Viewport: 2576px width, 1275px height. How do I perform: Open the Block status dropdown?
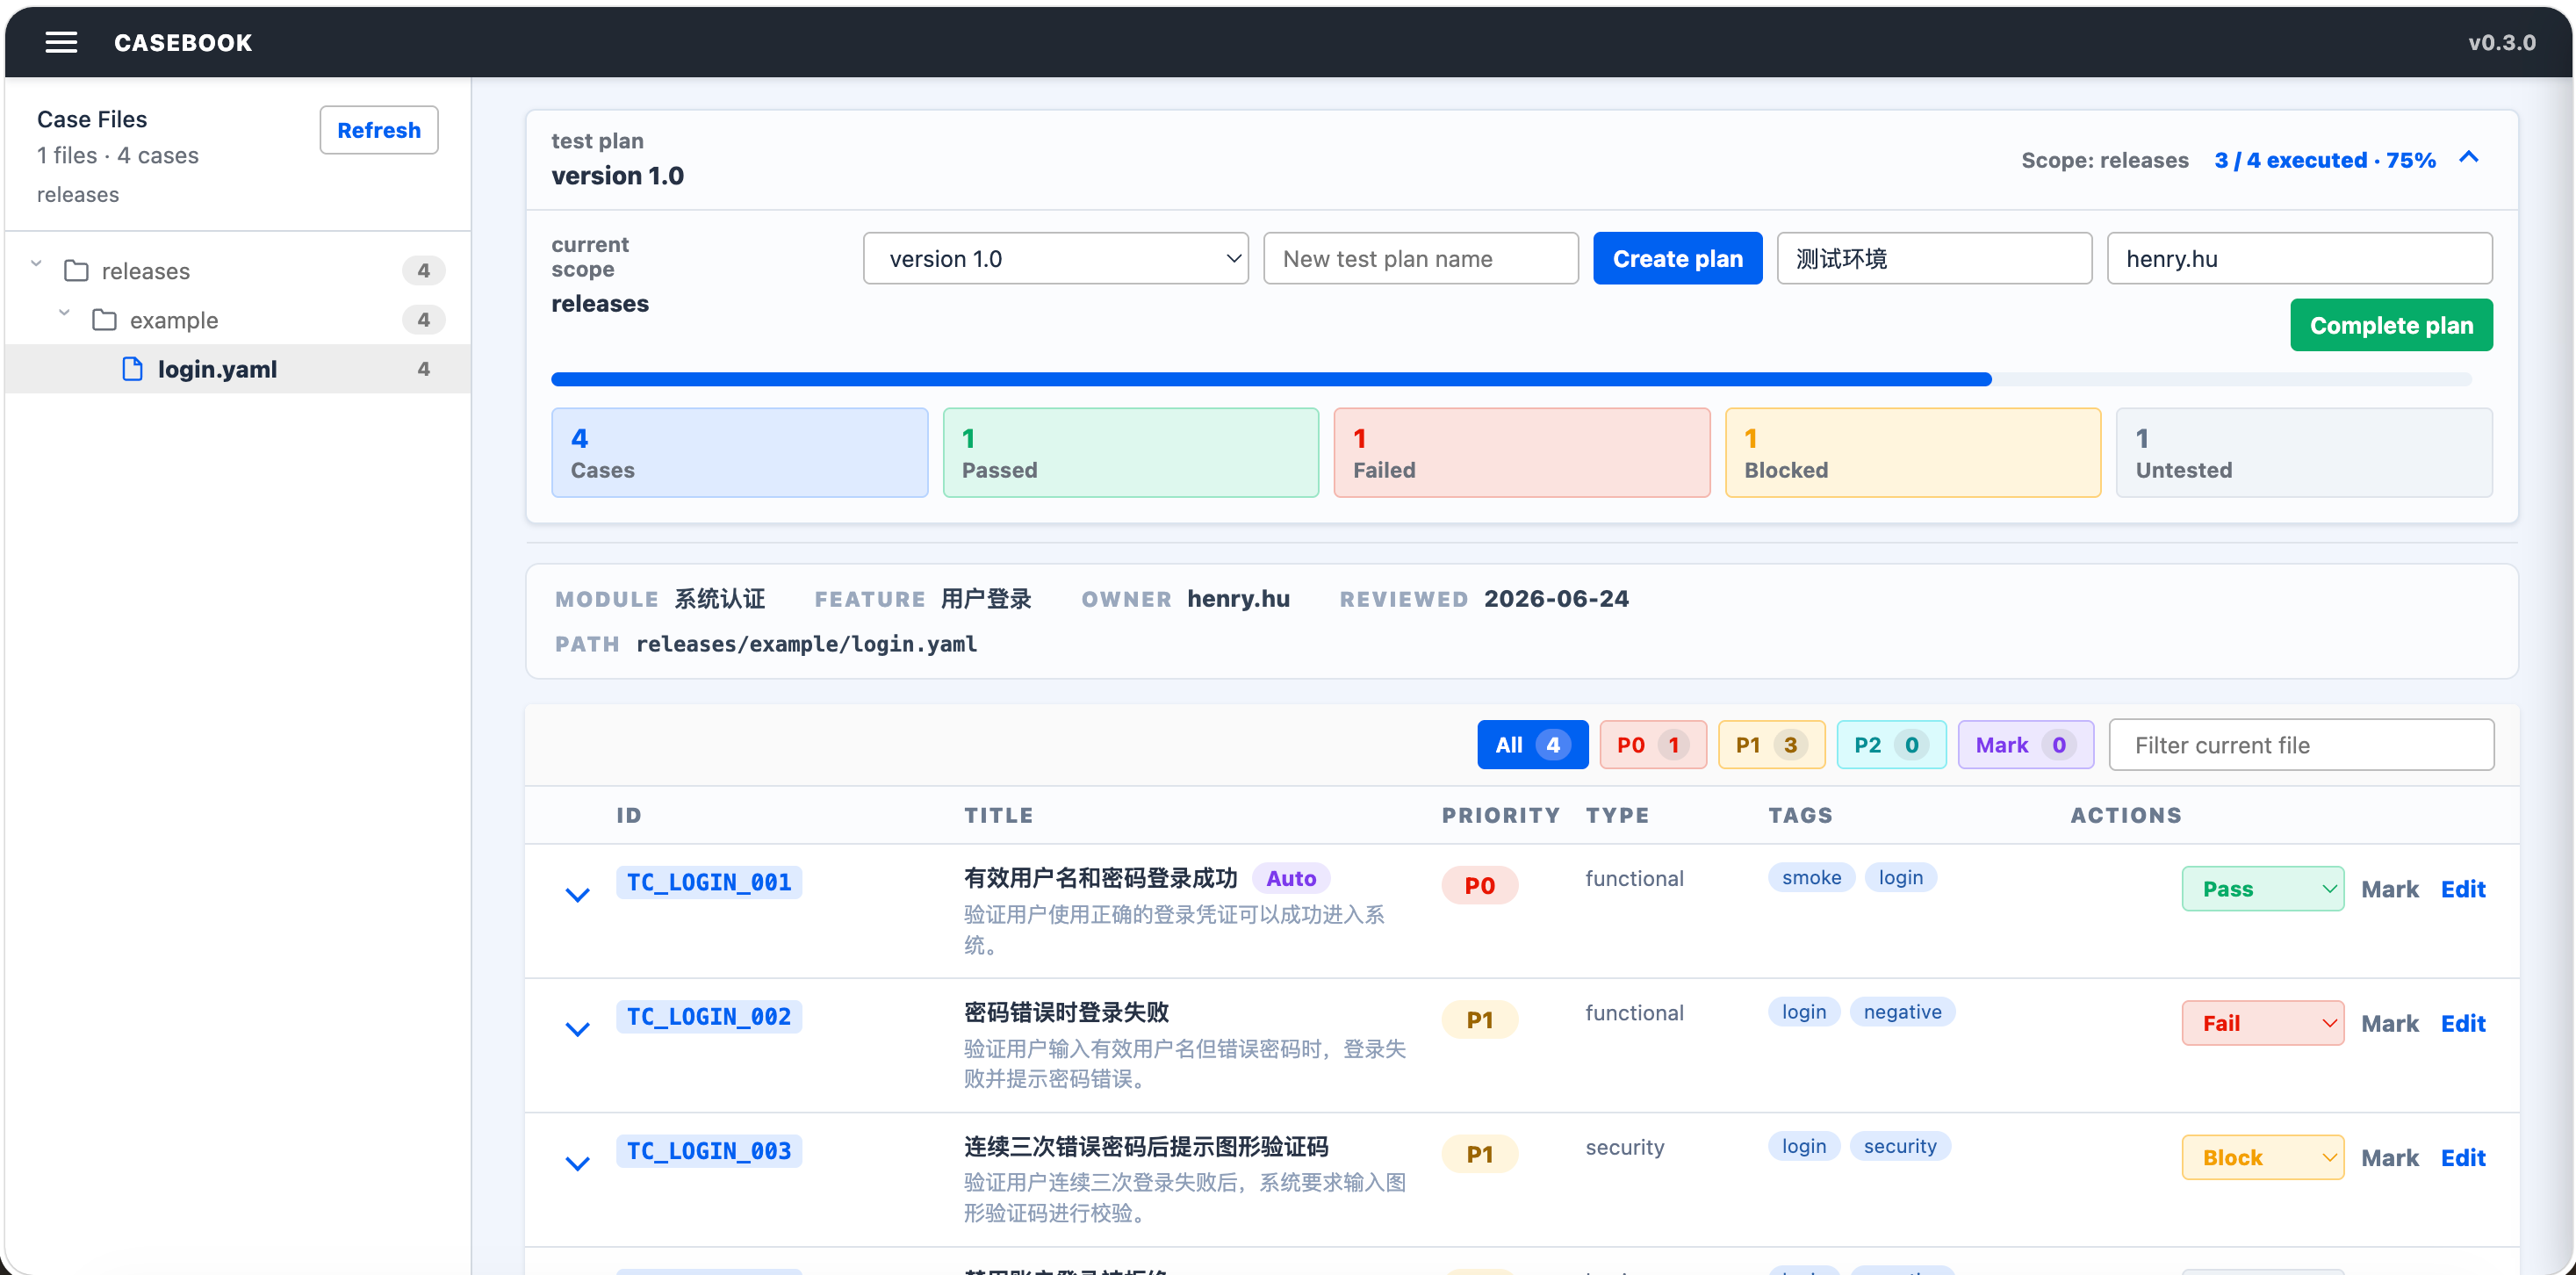[2262, 1157]
